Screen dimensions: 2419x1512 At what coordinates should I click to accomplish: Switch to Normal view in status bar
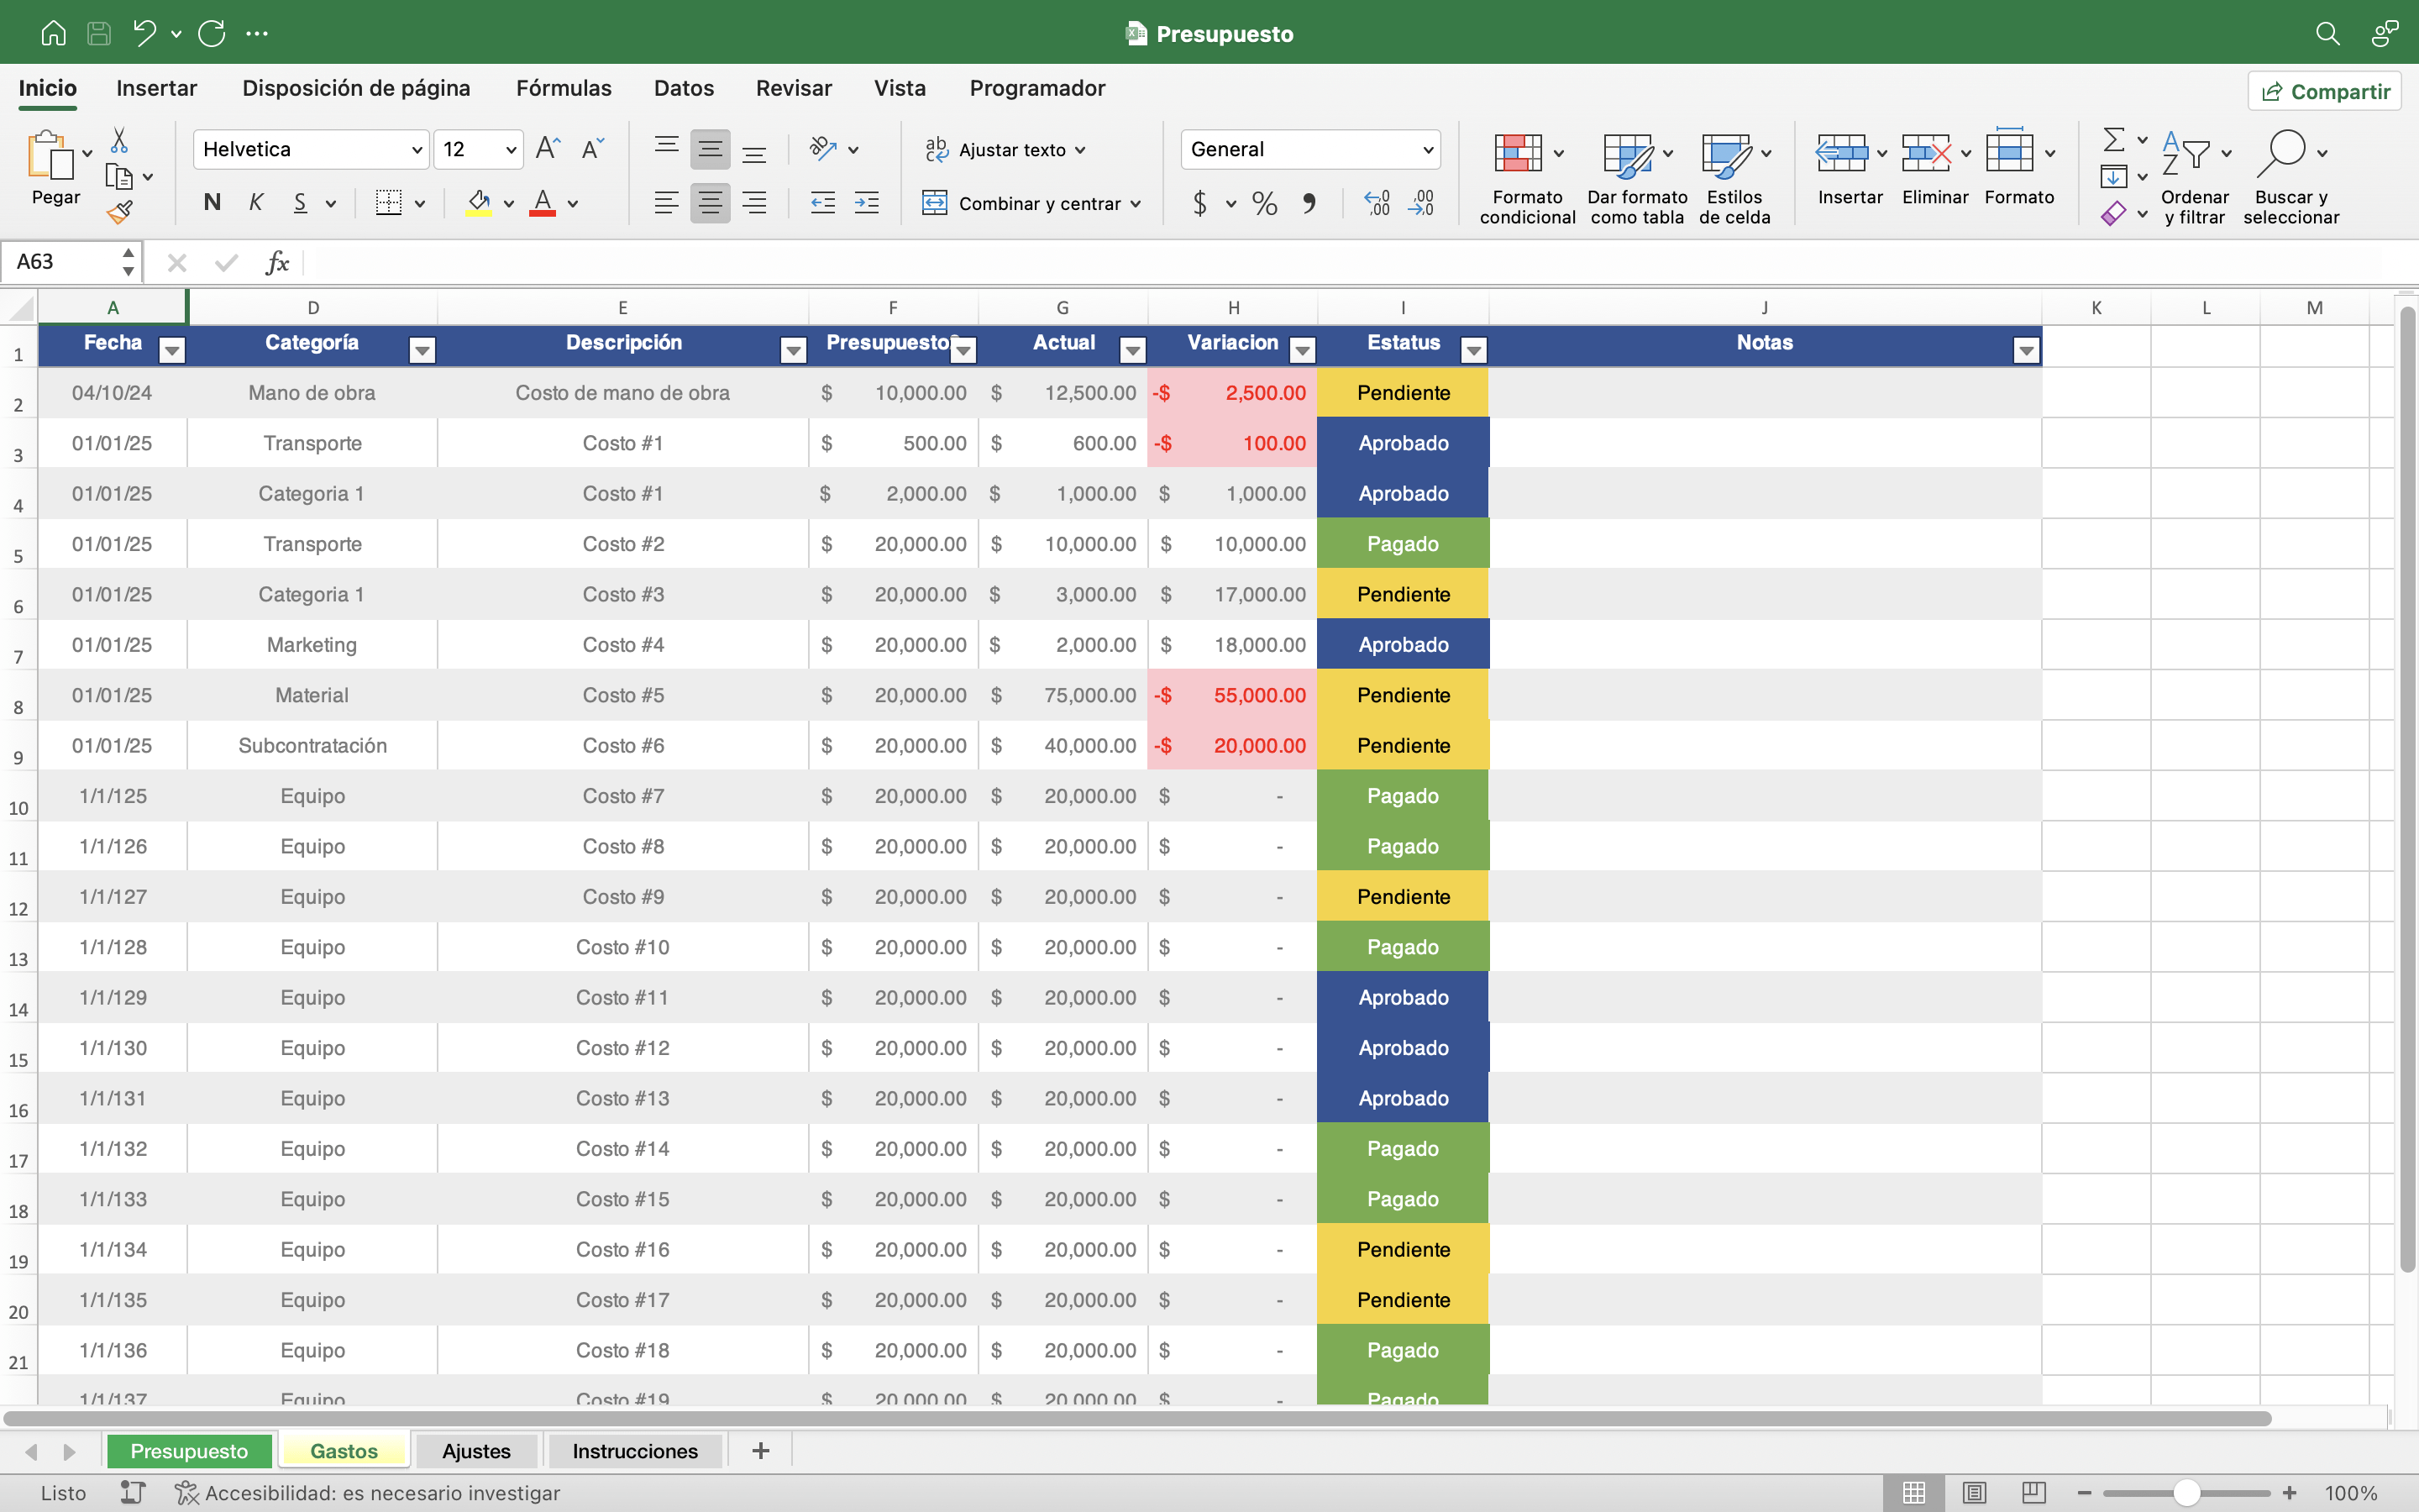point(1913,1492)
